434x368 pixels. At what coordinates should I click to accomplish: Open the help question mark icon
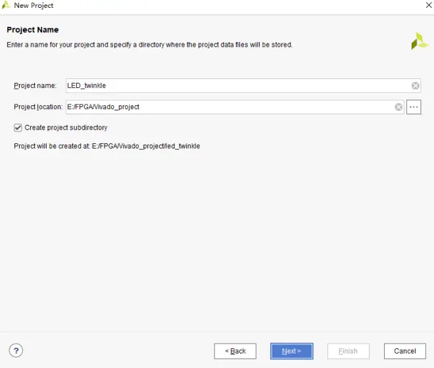(16, 350)
